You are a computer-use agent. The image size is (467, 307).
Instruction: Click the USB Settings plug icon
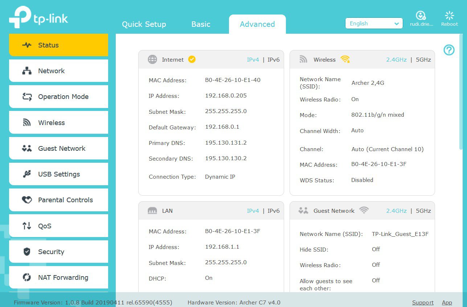[x=27, y=174]
